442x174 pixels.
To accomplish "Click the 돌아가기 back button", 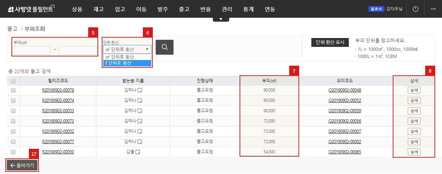I will pyautogui.click(x=22, y=165).
